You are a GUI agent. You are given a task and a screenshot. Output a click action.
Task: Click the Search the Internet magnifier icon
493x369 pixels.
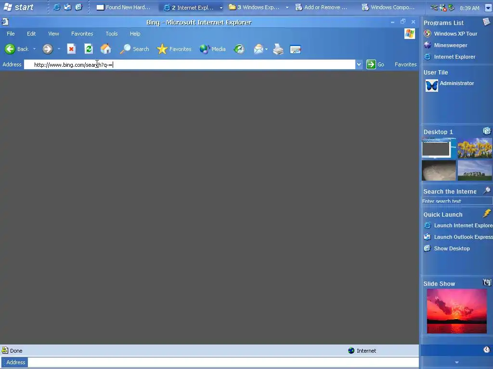487,190
